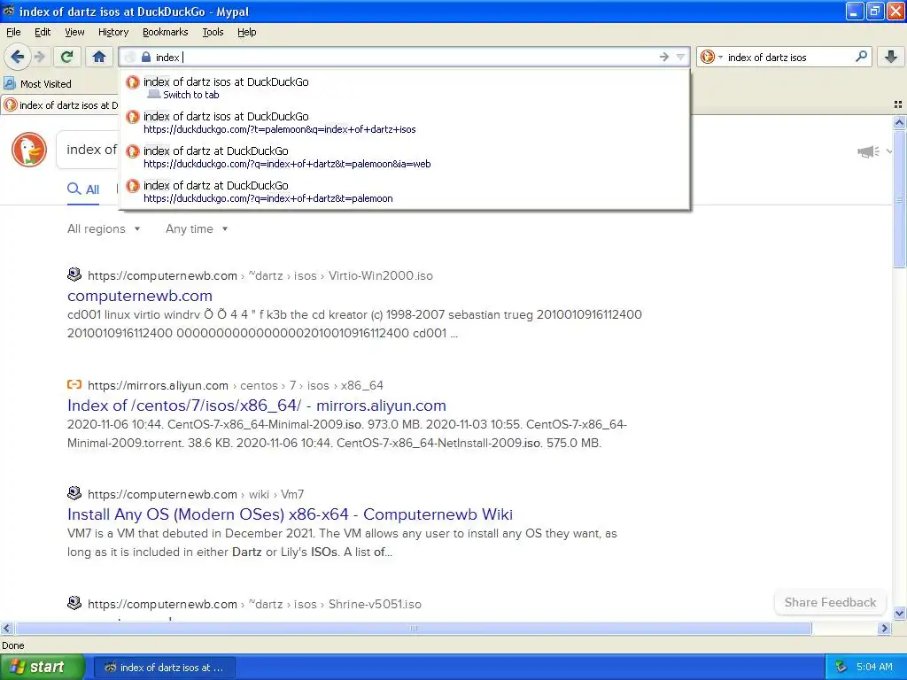Click the magnifier in the search box

(861, 57)
